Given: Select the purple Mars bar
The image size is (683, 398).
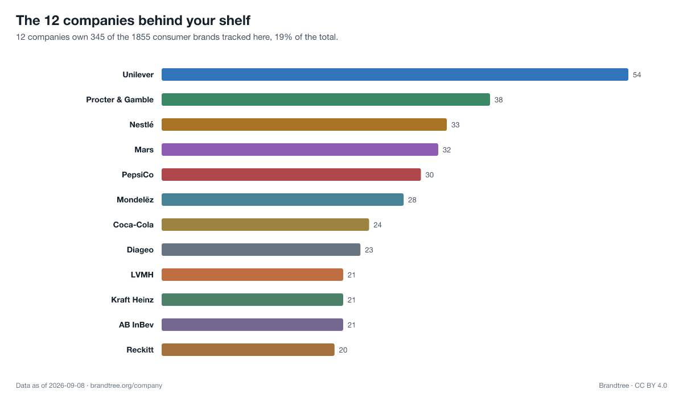Looking at the screenshot, I should [300, 150].
